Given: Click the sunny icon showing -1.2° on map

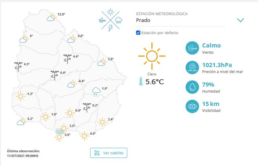Looking at the screenshot, I should (20, 95).
